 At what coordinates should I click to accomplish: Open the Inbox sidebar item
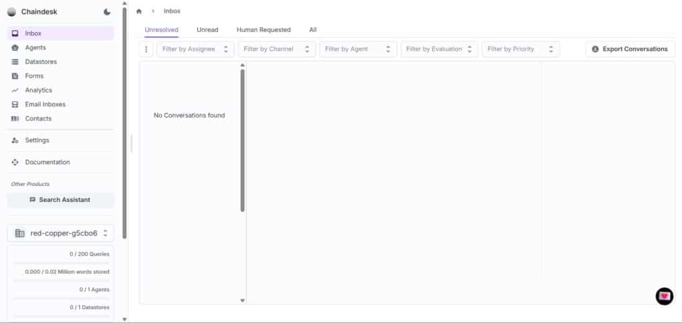coord(61,33)
